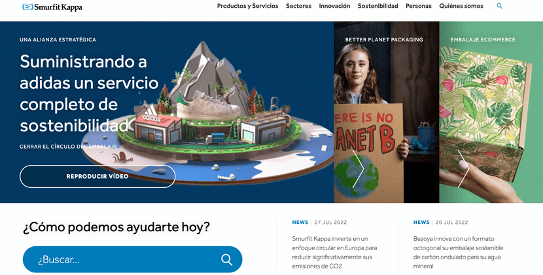
Task: Open Productos y Servicios menu
Action: coord(247,6)
